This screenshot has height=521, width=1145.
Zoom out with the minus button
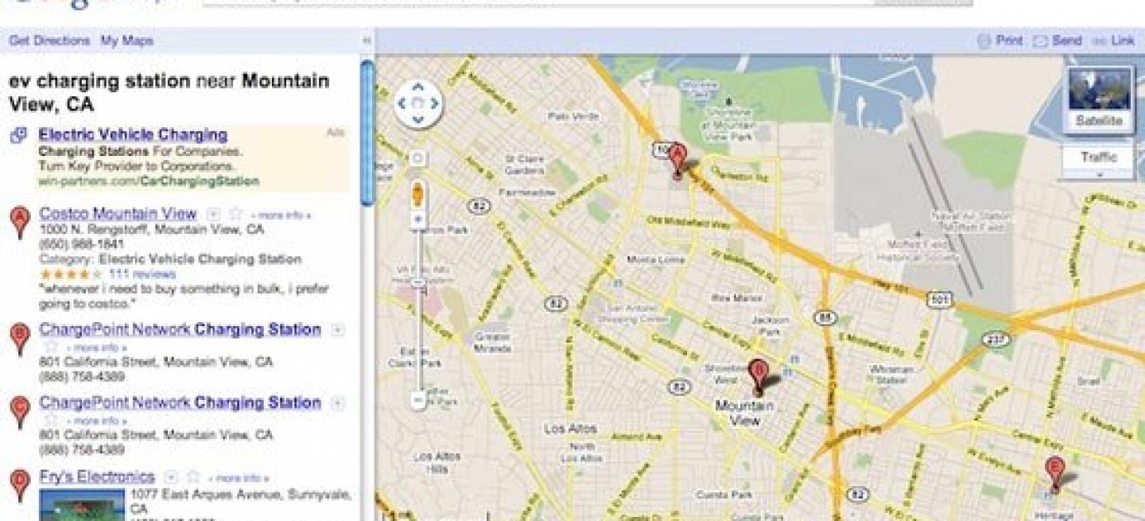[418, 400]
